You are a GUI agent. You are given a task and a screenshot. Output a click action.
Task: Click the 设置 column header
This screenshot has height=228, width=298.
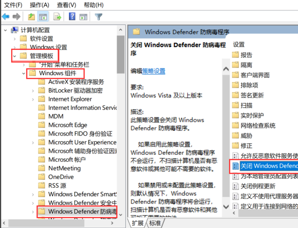tap(239, 45)
